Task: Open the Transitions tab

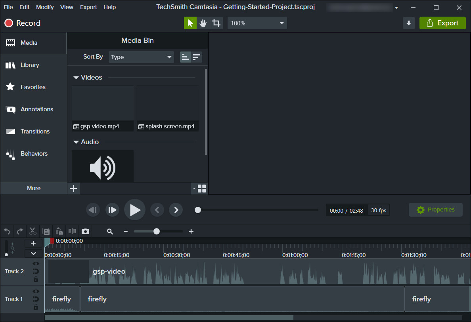Action: pos(33,131)
